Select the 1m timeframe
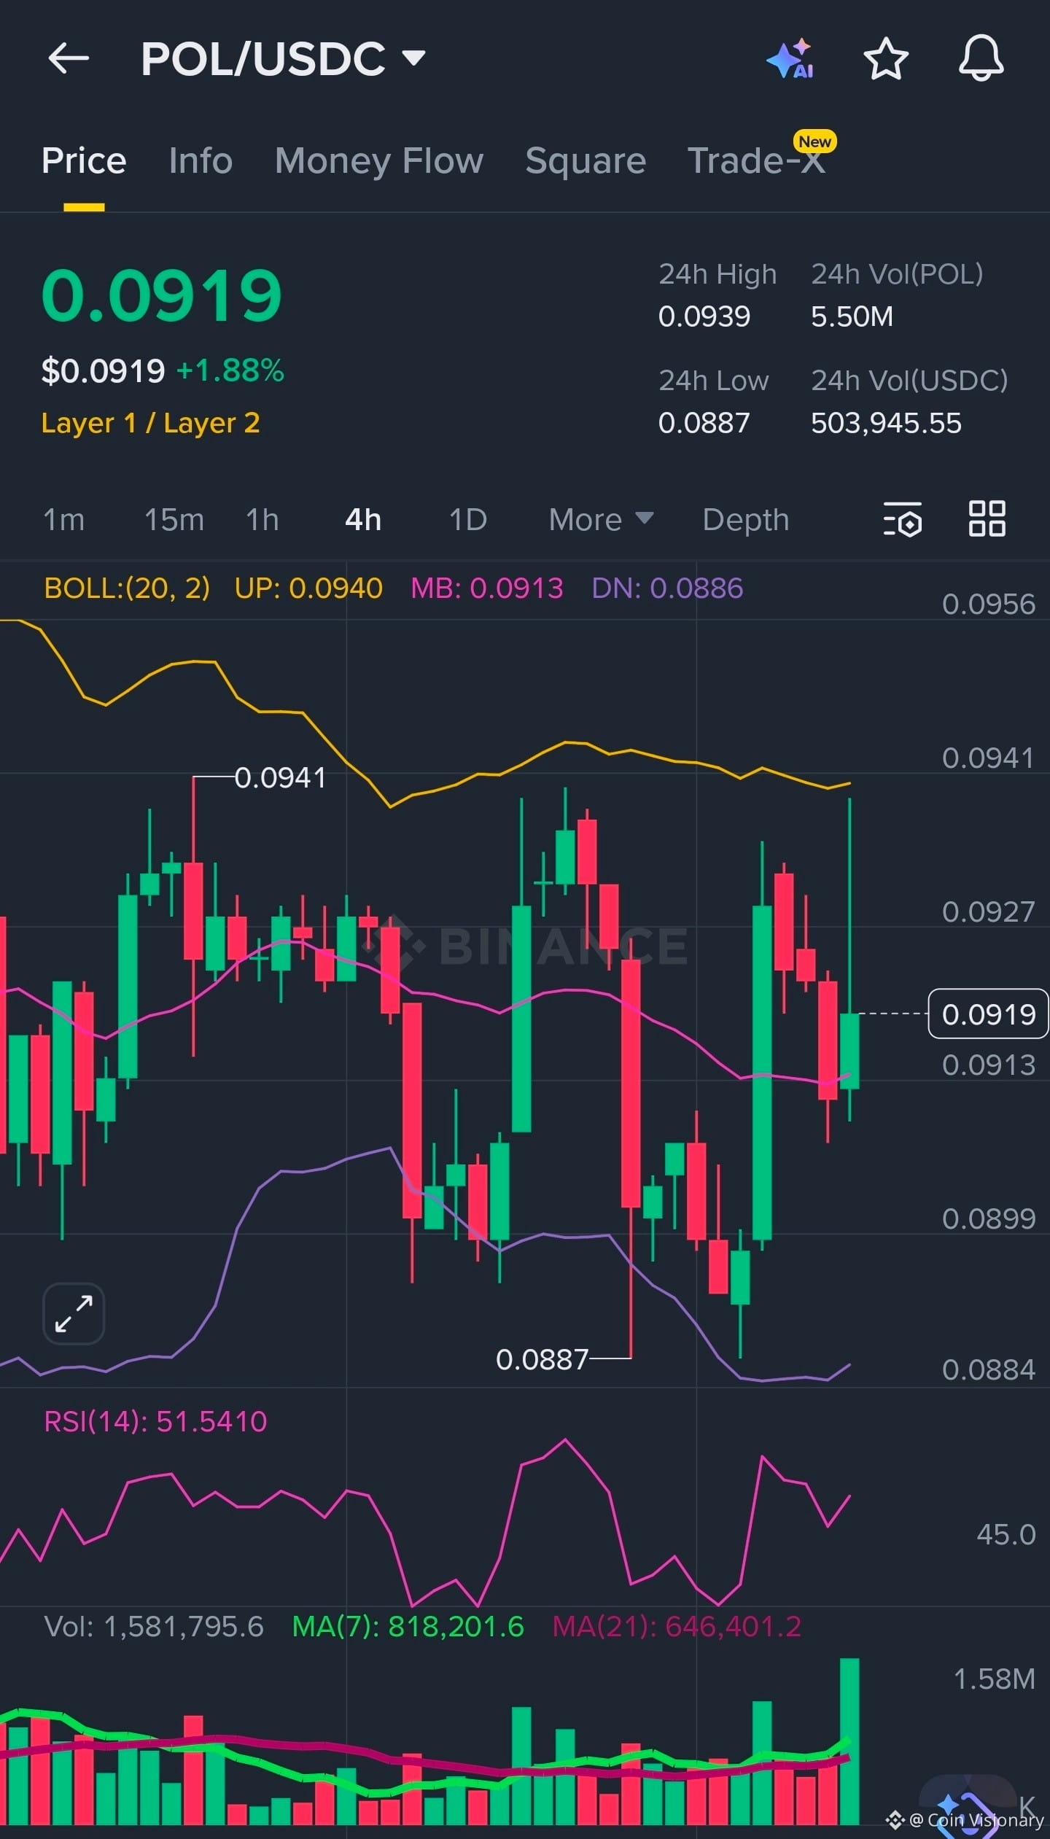1050x1839 pixels. [x=64, y=520]
